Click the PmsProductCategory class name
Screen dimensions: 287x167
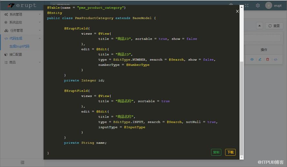tap(94, 18)
